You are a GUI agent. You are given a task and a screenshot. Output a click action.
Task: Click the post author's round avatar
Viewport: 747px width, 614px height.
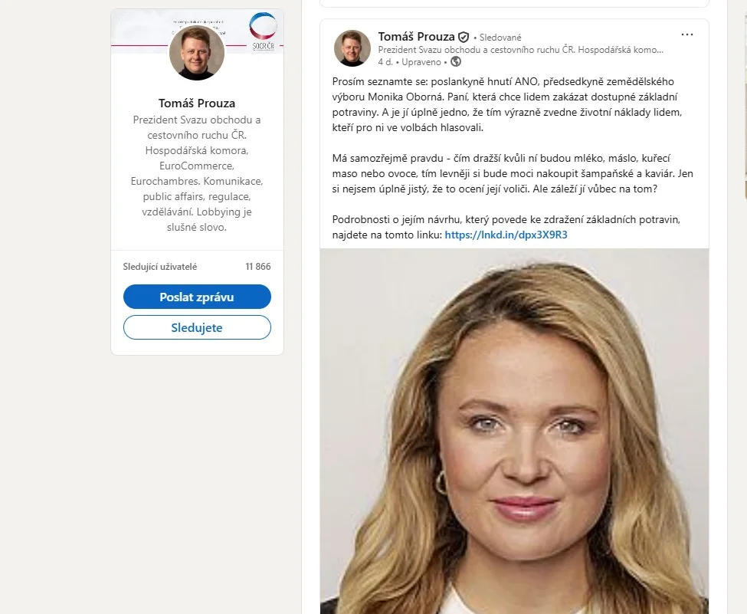click(x=352, y=48)
